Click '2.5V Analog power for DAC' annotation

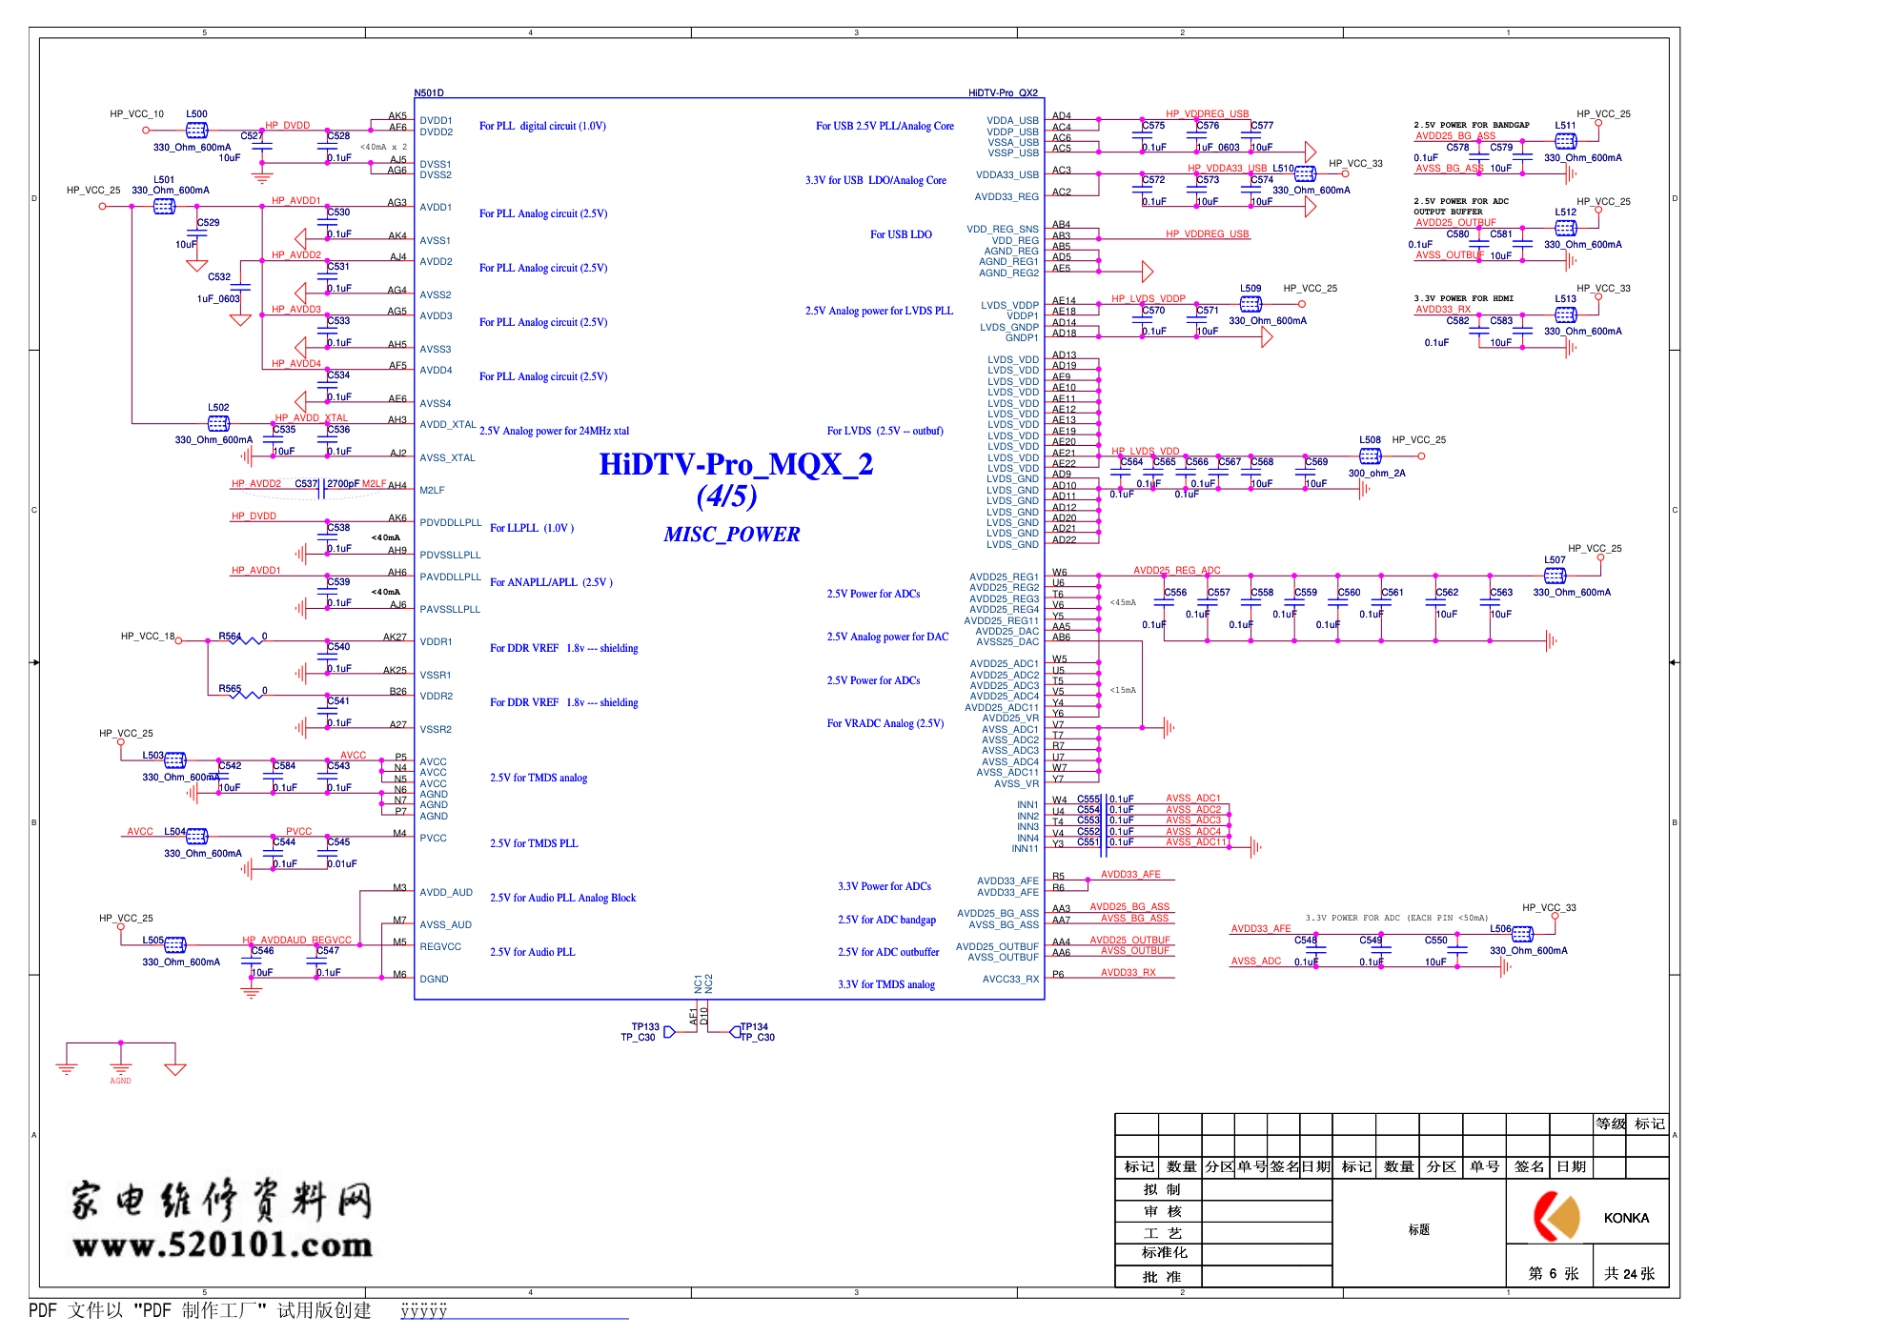click(x=887, y=637)
